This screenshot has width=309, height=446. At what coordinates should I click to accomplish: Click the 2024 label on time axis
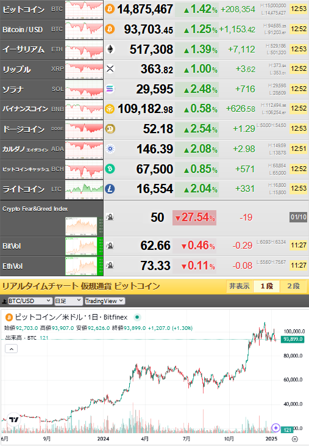103,439
